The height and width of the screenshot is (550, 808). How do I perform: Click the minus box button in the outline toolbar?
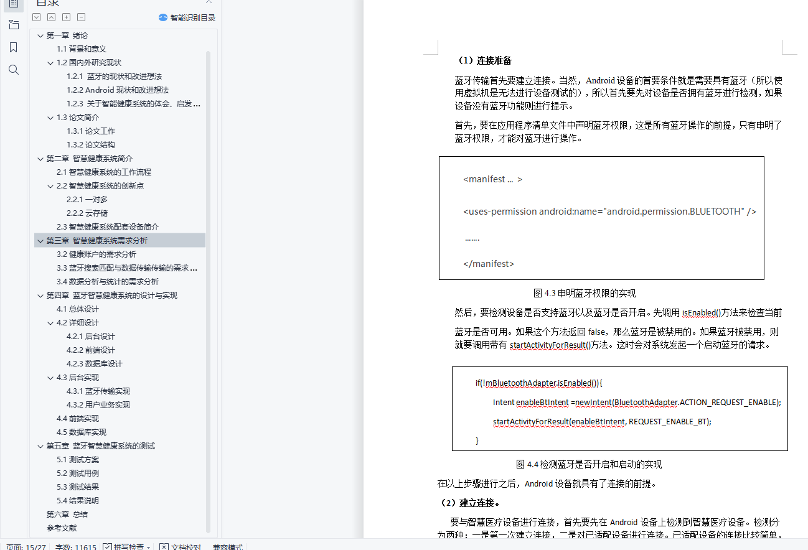click(82, 17)
